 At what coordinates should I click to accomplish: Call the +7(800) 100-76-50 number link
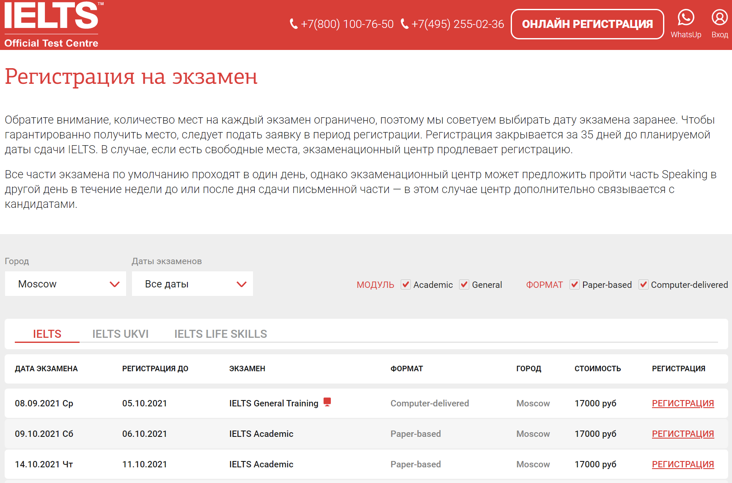347,24
